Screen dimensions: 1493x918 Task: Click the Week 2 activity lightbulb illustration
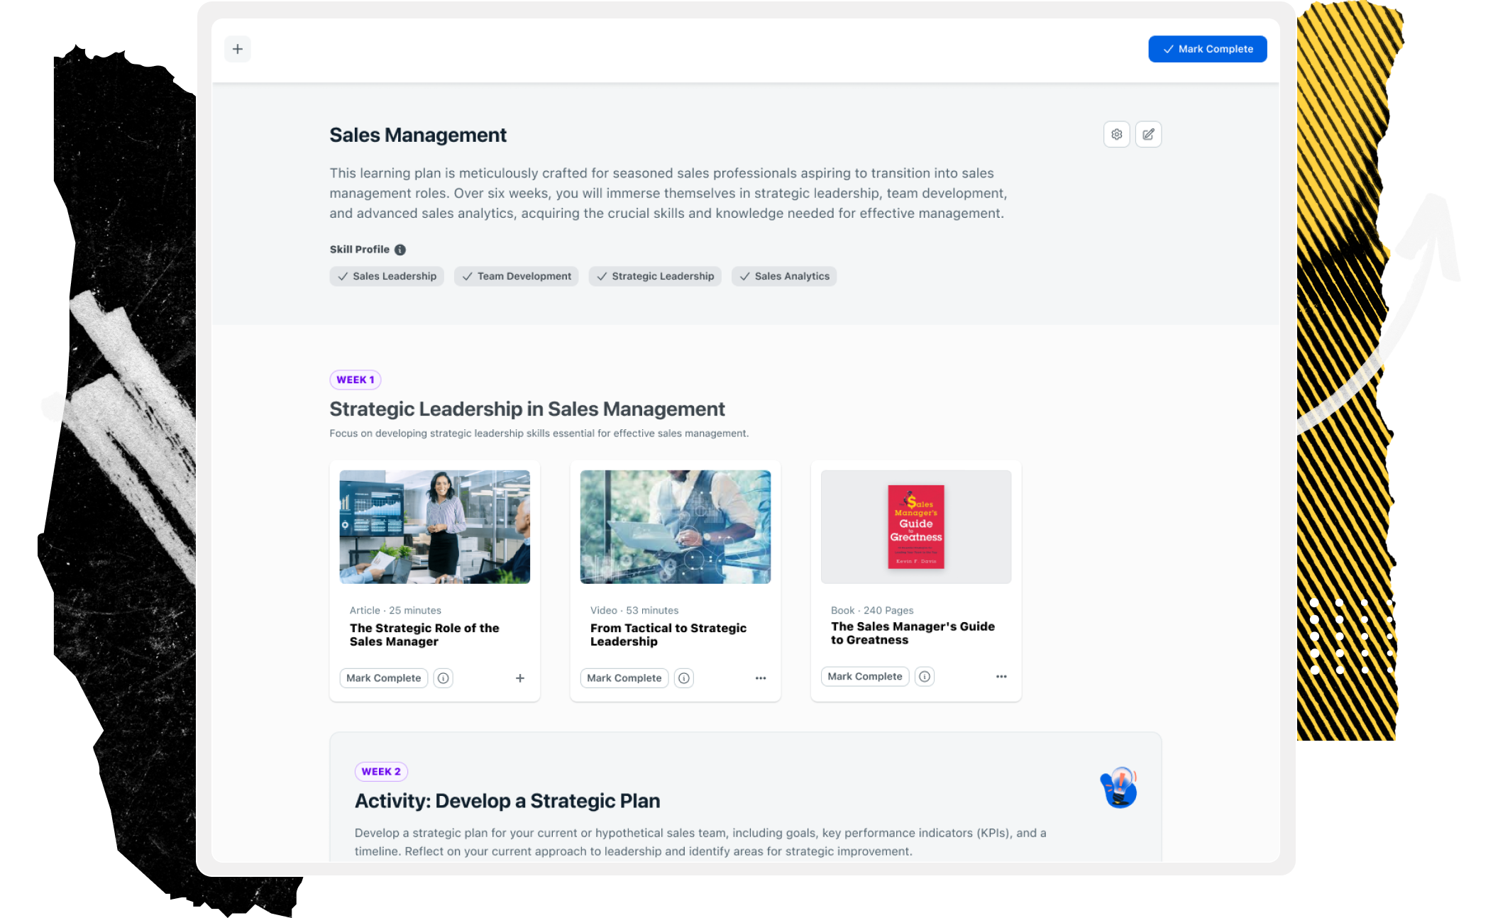[1119, 787]
